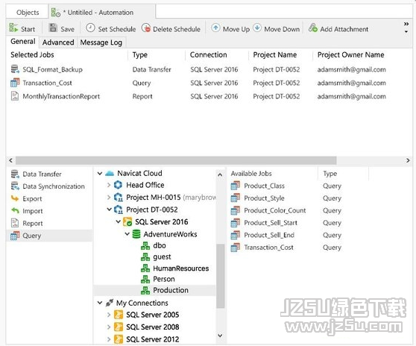The height and width of the screenshot is (346, 416).
Task: Select the Data Transfer job type icon
Action: 15,174
